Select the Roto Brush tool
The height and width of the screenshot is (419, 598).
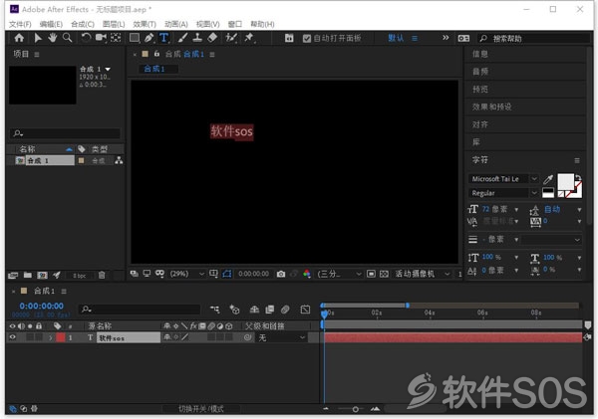pyautogui.click(x=231, y=38)
